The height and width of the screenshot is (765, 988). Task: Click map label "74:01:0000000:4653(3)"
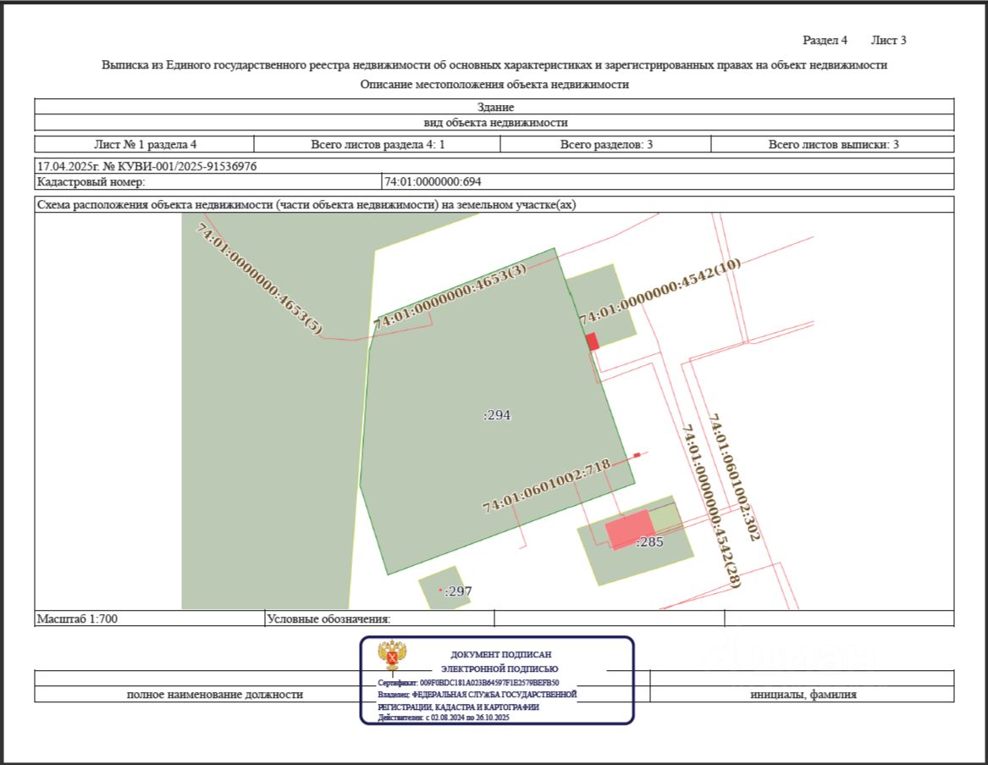(450, 297)
